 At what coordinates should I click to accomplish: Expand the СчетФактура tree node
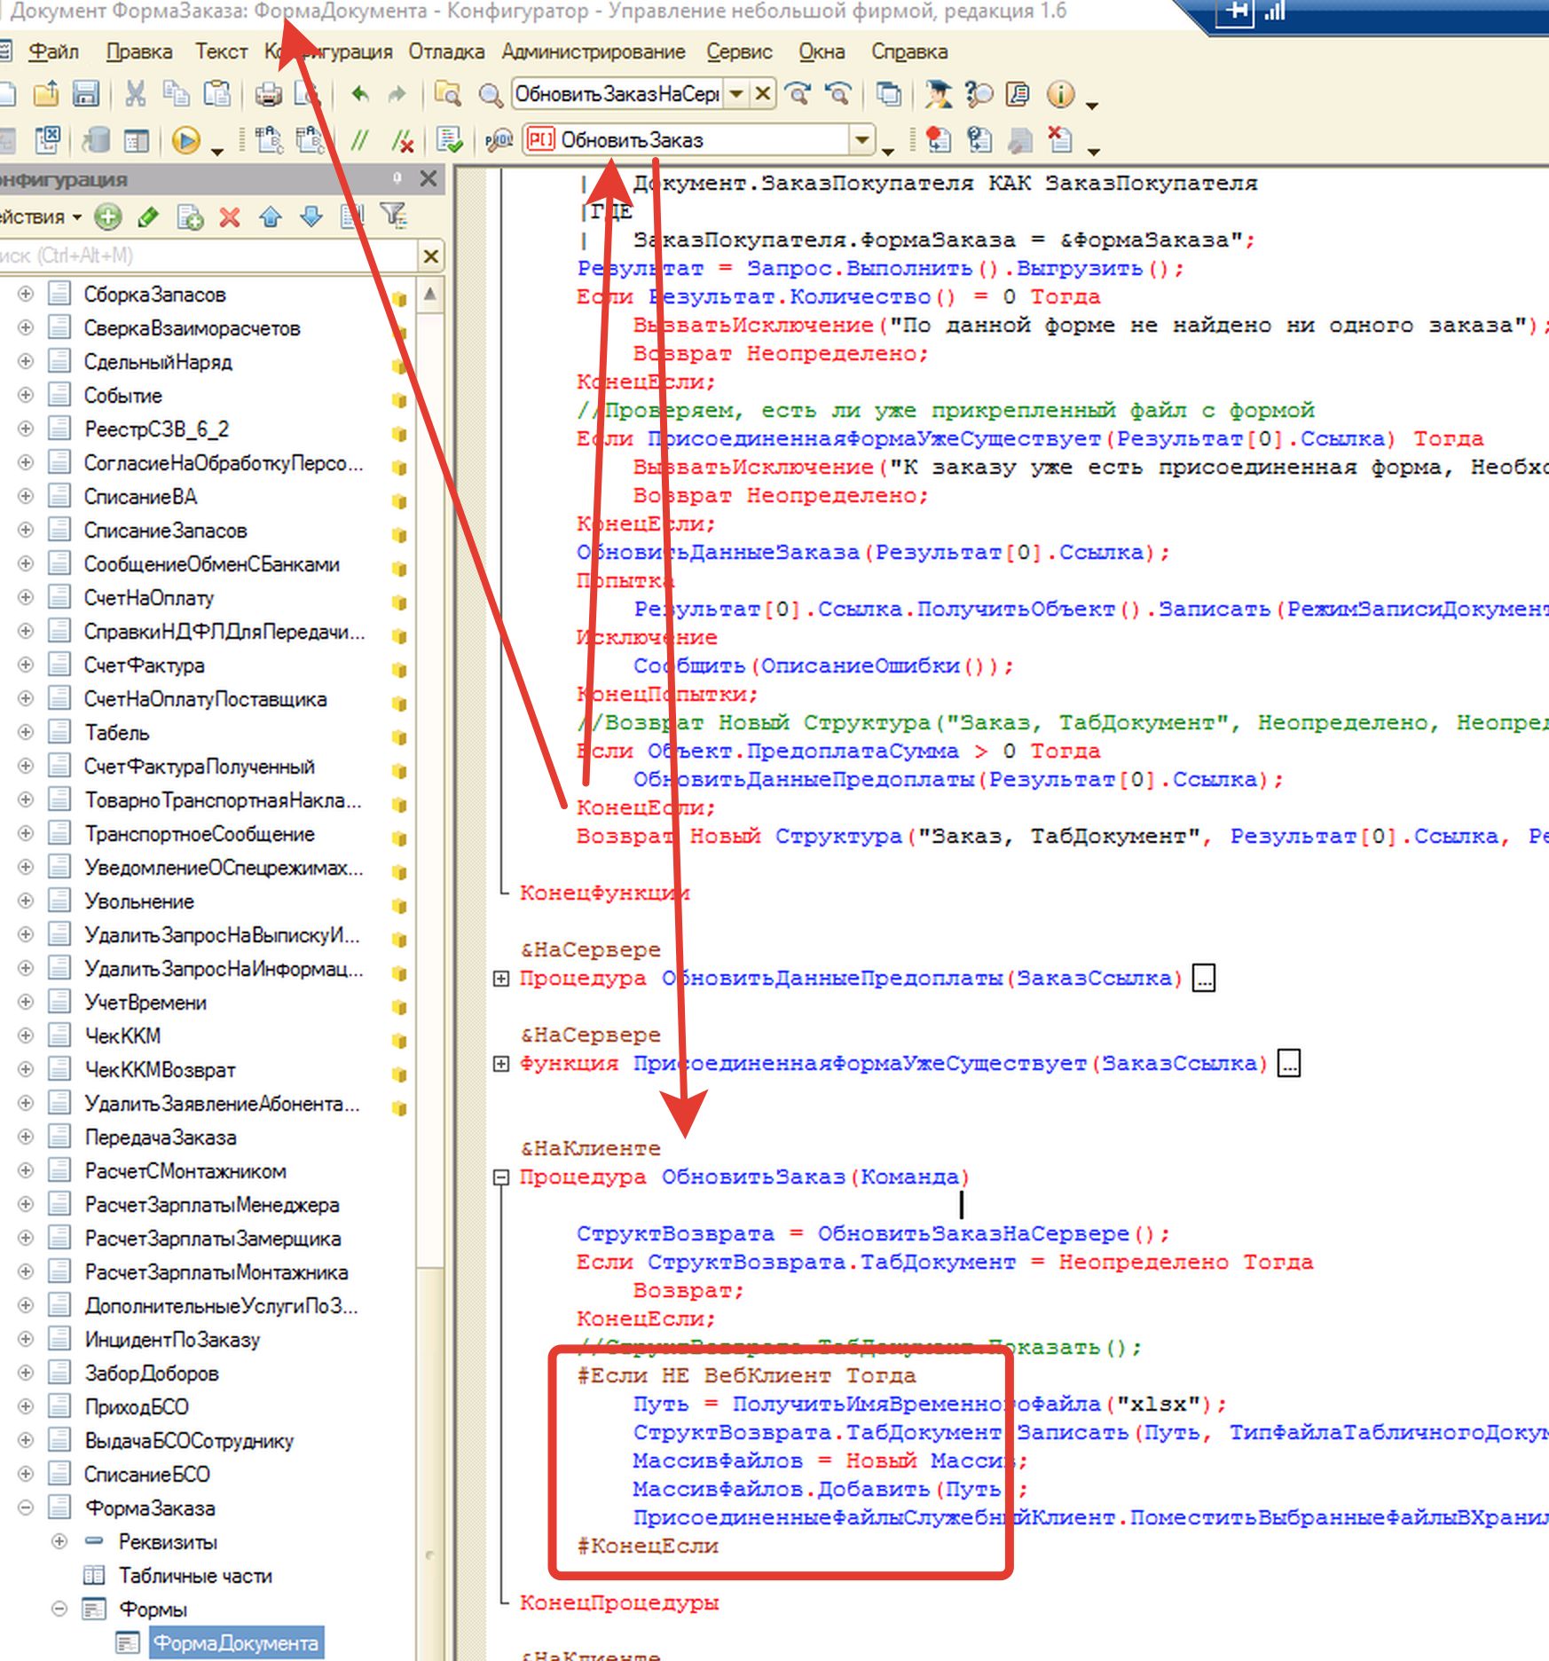[26, 665]
